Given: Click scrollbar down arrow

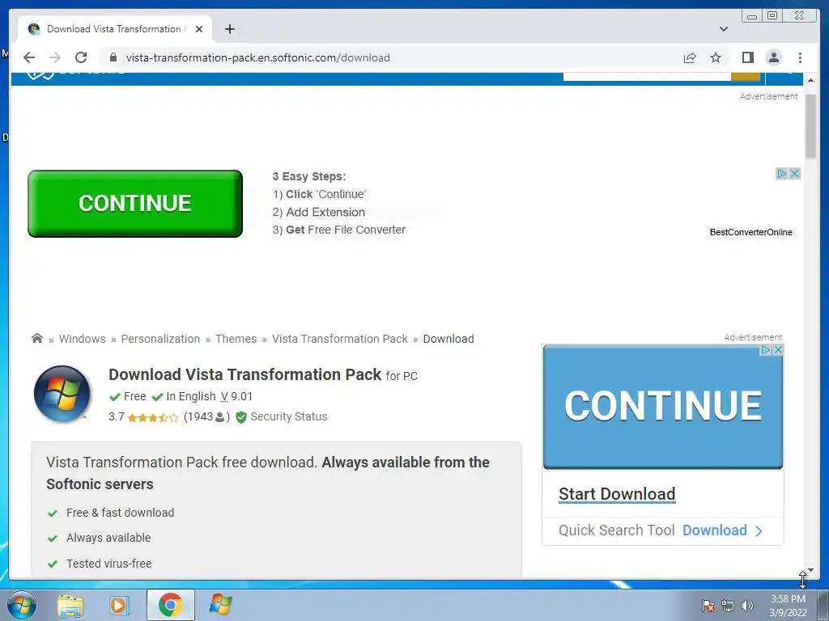Looking at the screenshot, I should (810, 570).
